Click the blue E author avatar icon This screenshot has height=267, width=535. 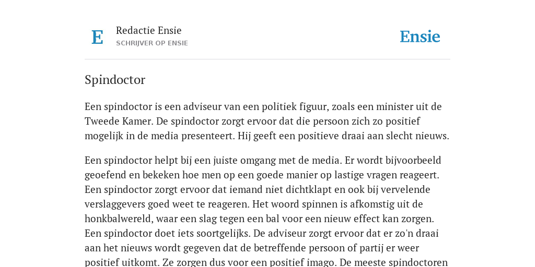[x=97, y=37]
